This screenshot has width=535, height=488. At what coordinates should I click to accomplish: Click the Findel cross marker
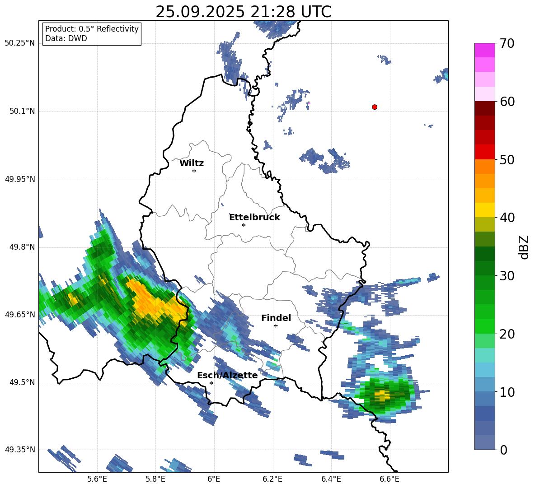tap(276, 326)
